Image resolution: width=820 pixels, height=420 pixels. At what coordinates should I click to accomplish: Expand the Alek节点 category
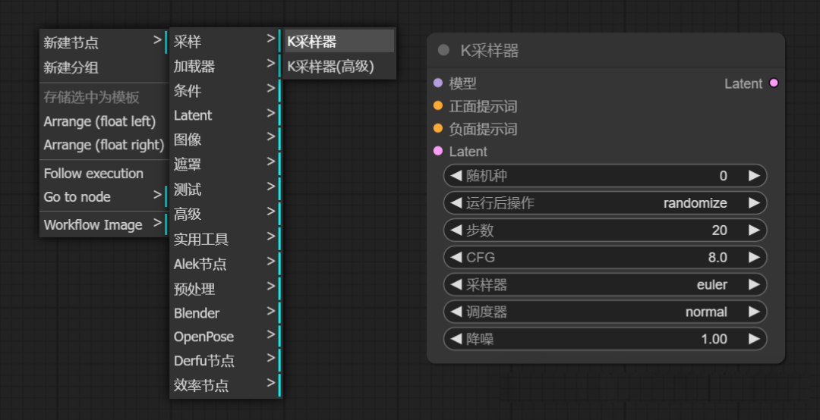coord(226,264)
